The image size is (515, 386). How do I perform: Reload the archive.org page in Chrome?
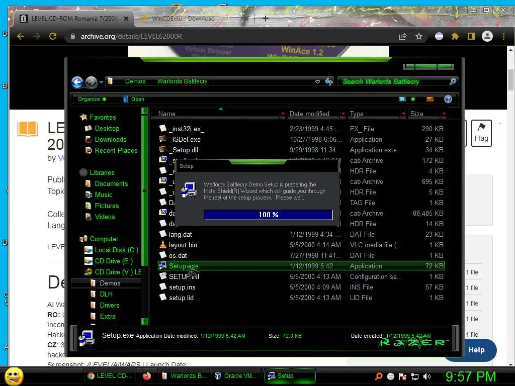(53, 36)
